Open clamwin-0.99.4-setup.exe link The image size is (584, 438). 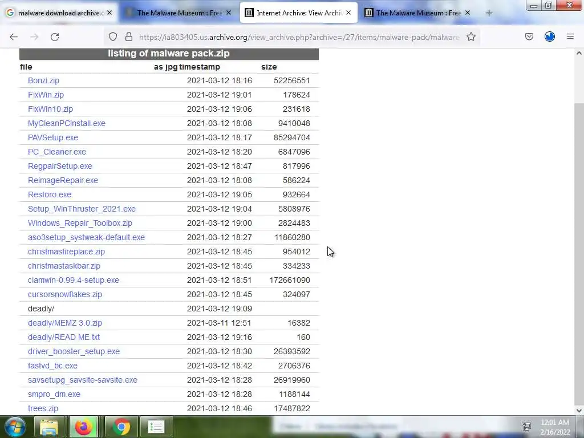point(74,280)
